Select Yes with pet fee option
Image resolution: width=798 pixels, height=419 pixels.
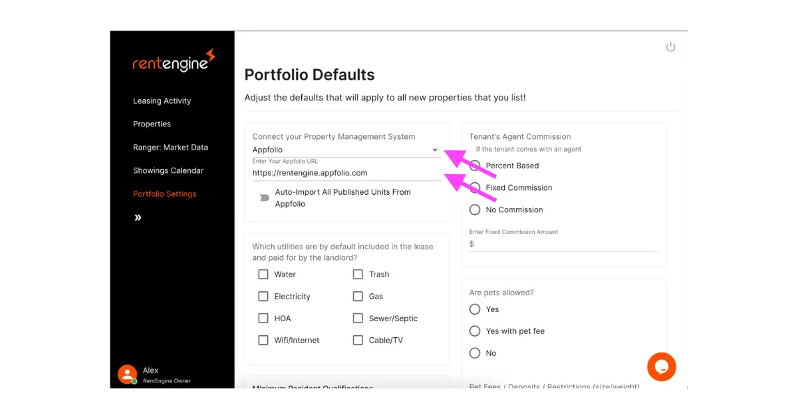pyautogui.click(x=475, y=331)
